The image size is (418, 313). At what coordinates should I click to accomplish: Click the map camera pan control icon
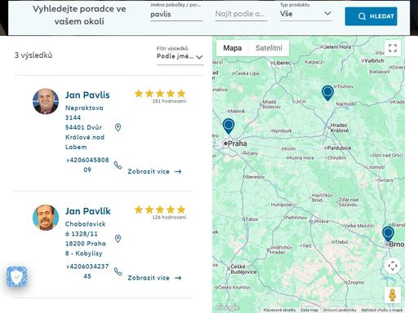393,266
